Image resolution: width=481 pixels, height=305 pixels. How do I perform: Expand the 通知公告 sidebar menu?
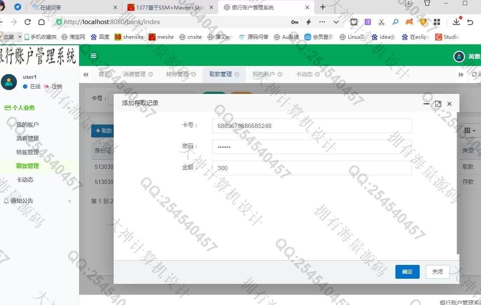pyautogui.click(x=37, y=201)
